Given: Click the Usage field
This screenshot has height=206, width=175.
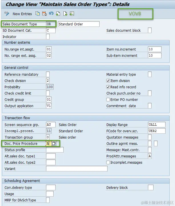Looking at the screenshot, I should 50,194.
